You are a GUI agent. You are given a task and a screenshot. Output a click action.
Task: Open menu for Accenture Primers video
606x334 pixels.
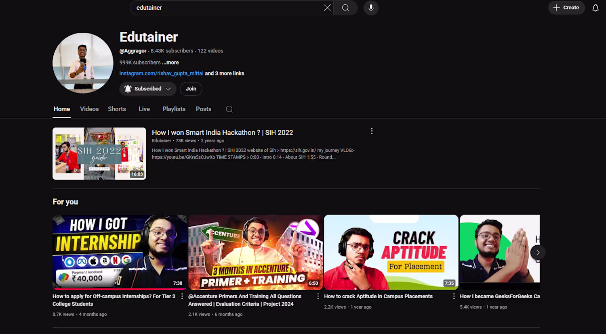pyautogui.click(x=318, y=296)
